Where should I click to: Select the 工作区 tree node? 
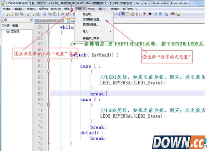15,32
